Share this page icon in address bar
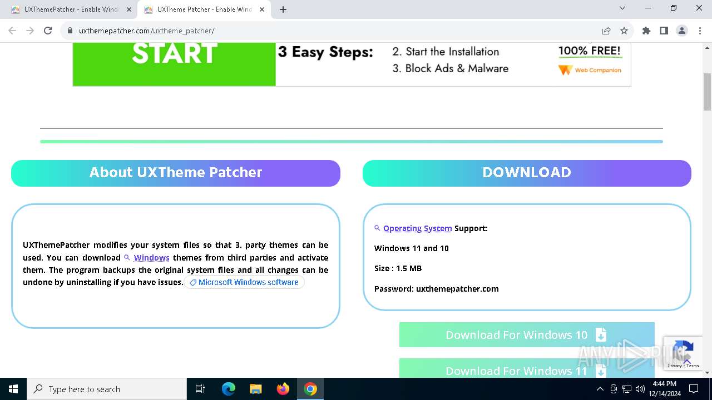 (x=606, y=31)
